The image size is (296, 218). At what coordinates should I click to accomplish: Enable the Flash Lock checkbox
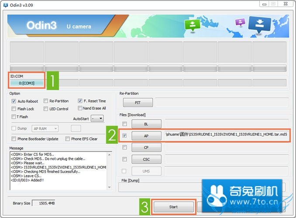(14, 109)
